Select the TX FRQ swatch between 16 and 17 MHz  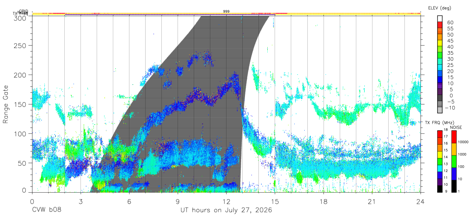coord(440,141)
